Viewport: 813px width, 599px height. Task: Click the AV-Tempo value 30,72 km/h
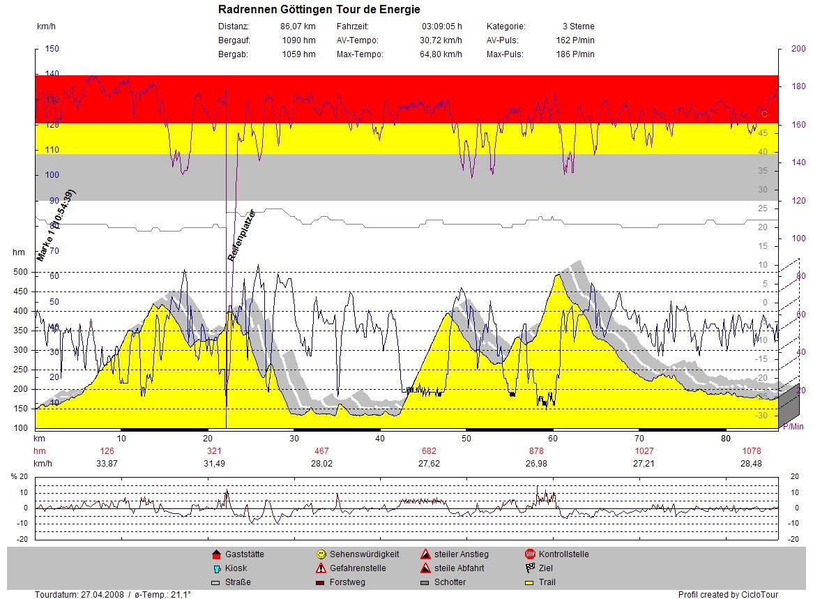(x=441, y=40)
